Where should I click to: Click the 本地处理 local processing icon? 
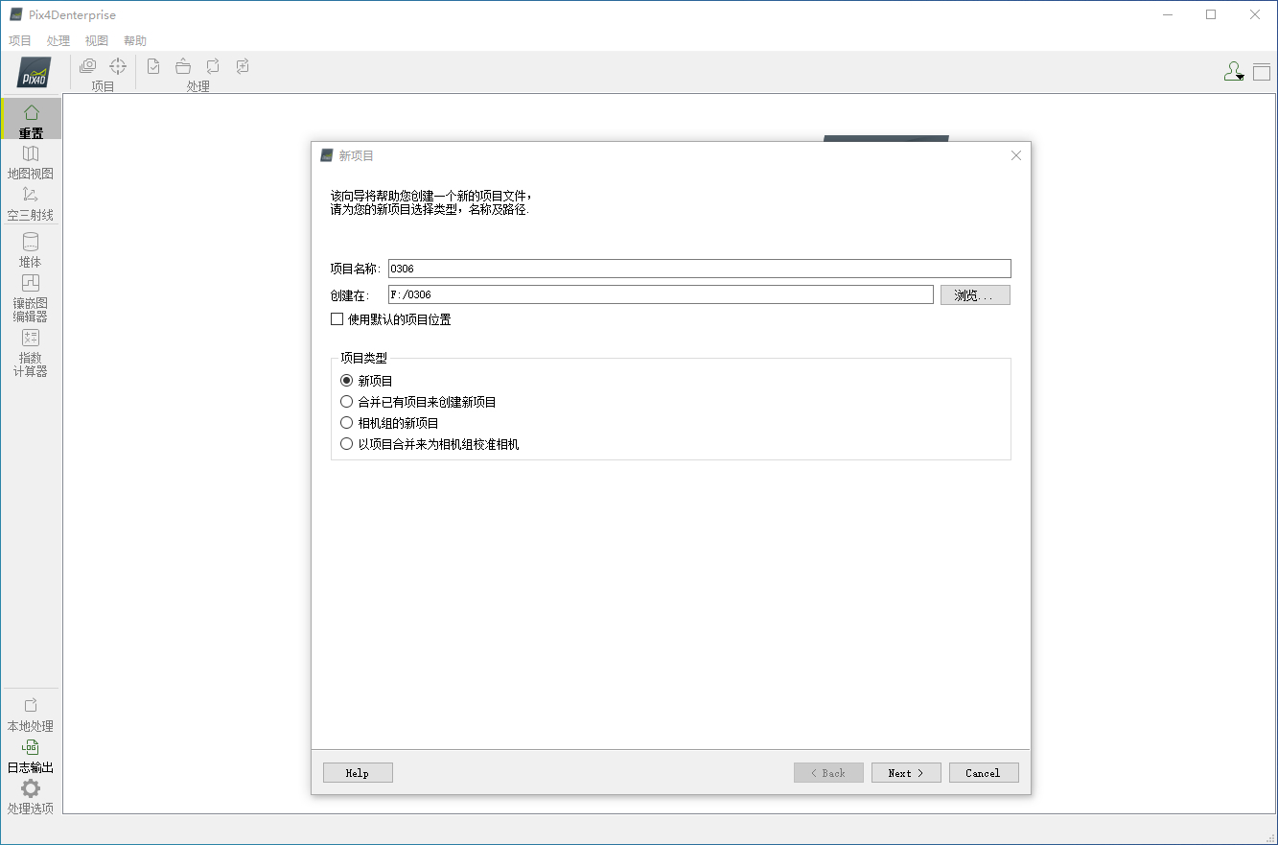pyautogui.click(x=31, y=715)
